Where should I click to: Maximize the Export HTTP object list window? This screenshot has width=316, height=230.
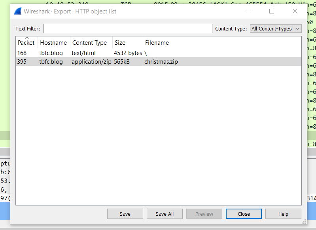pyautogui.click(x=272, y=11)
